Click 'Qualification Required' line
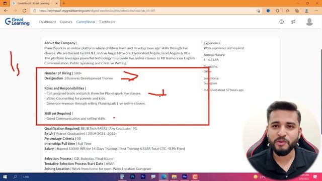Viewport: 322px width, 181px height. pos(91,129)
